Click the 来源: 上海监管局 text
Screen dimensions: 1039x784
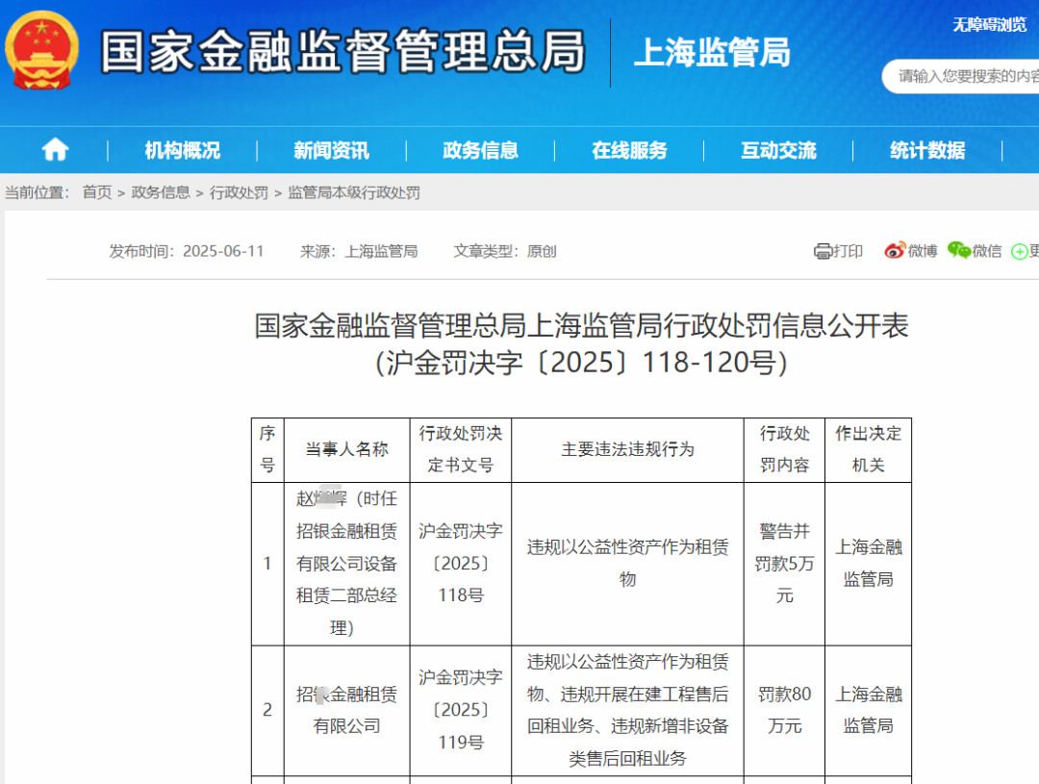[x=359, y=251]
